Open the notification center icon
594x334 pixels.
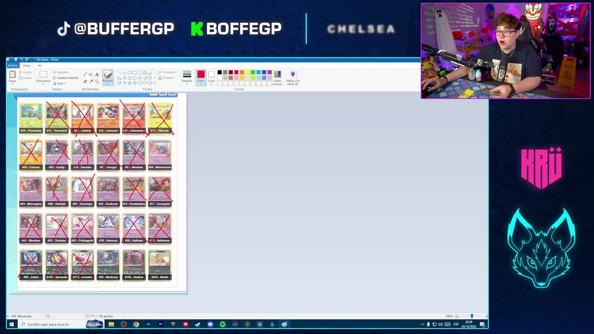click(483, 324)
